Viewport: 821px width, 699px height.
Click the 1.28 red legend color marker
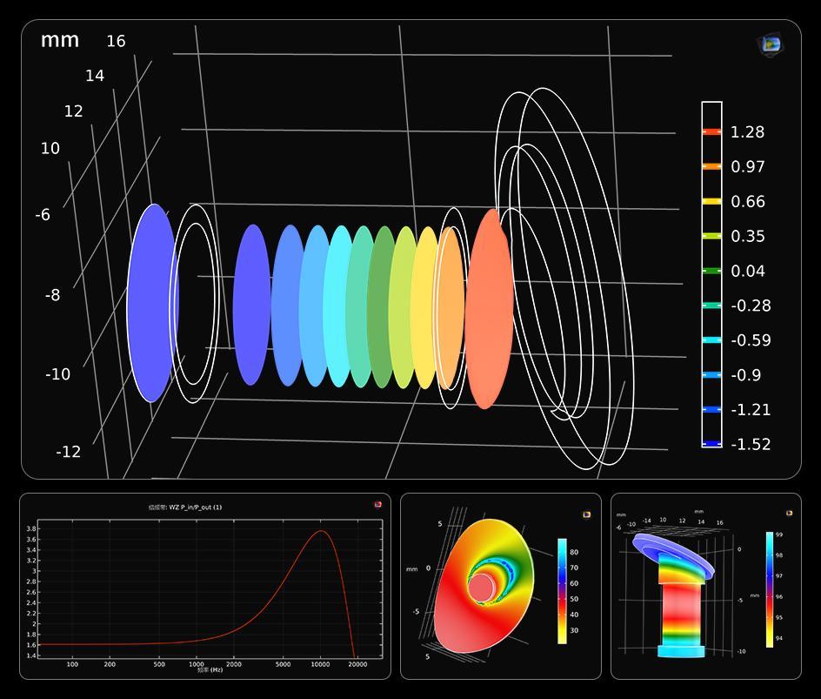(x=711, y=132)
